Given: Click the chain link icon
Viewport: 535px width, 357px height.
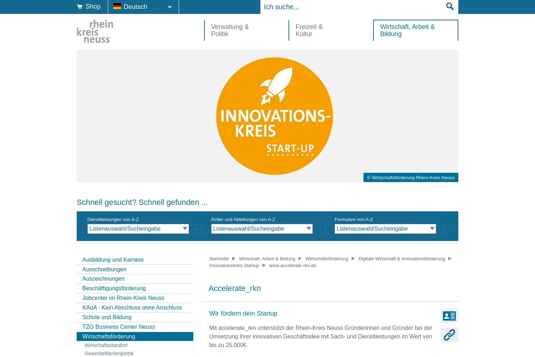Looking at the screenshot, I should coord(449,335).
